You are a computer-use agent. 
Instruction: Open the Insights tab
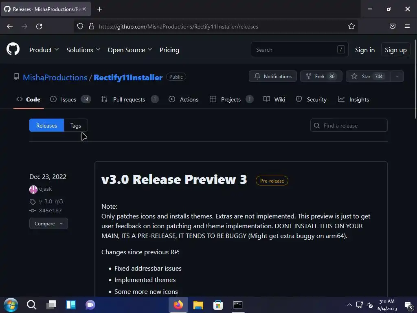pos(353,99)
